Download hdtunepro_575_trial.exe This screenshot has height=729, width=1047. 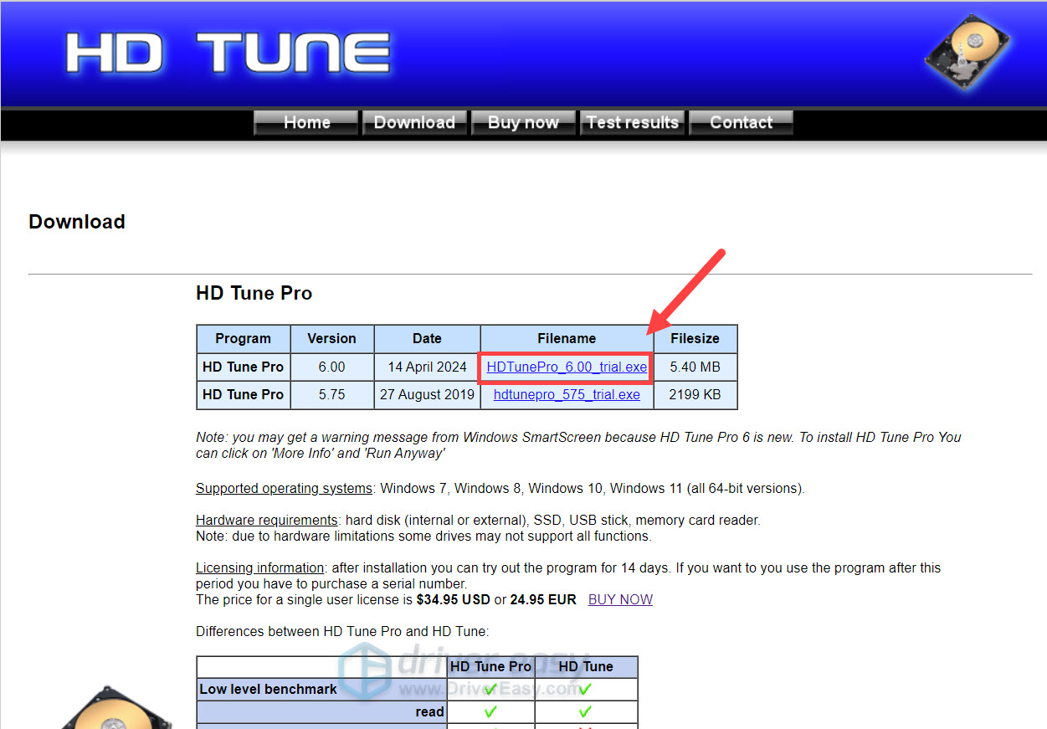(x=567, y=394)
